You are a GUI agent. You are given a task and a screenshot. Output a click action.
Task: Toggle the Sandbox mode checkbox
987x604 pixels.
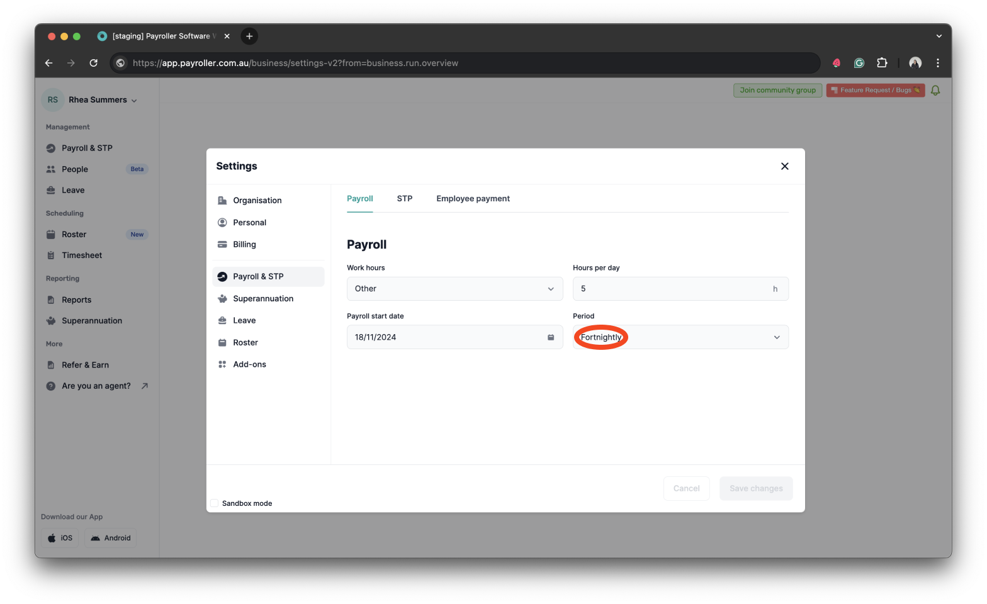[215, 503]
